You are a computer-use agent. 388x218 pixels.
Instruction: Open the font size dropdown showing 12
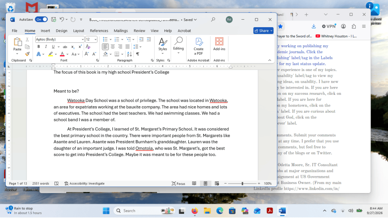[x=95, y=39]
